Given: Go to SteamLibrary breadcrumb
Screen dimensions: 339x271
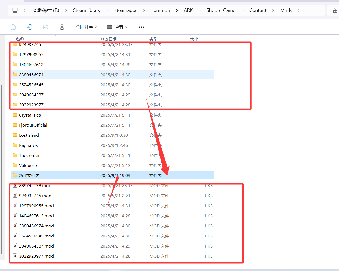Looking at the screenshot, I should (87, 10).
